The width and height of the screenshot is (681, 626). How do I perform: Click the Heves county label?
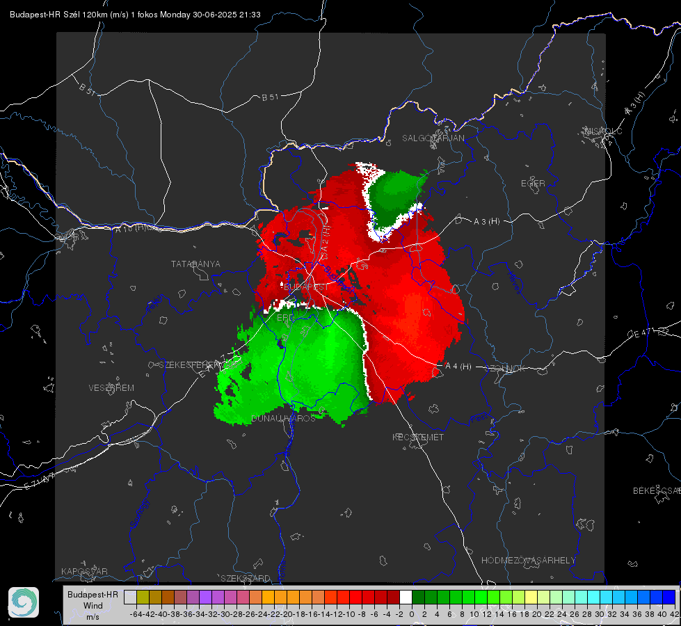coord(514,283)
